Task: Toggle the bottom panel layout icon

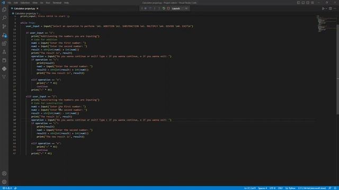Action: 303,3
